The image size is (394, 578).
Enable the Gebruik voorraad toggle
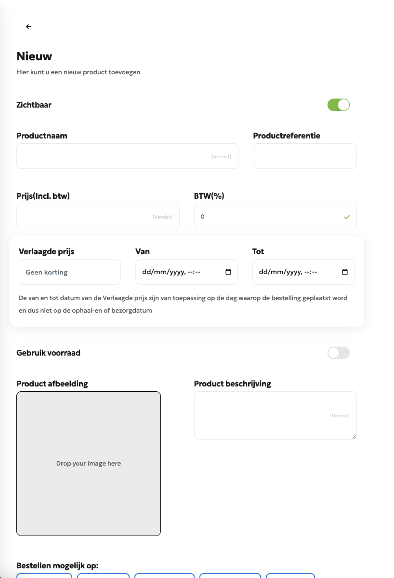pos(339,353)
